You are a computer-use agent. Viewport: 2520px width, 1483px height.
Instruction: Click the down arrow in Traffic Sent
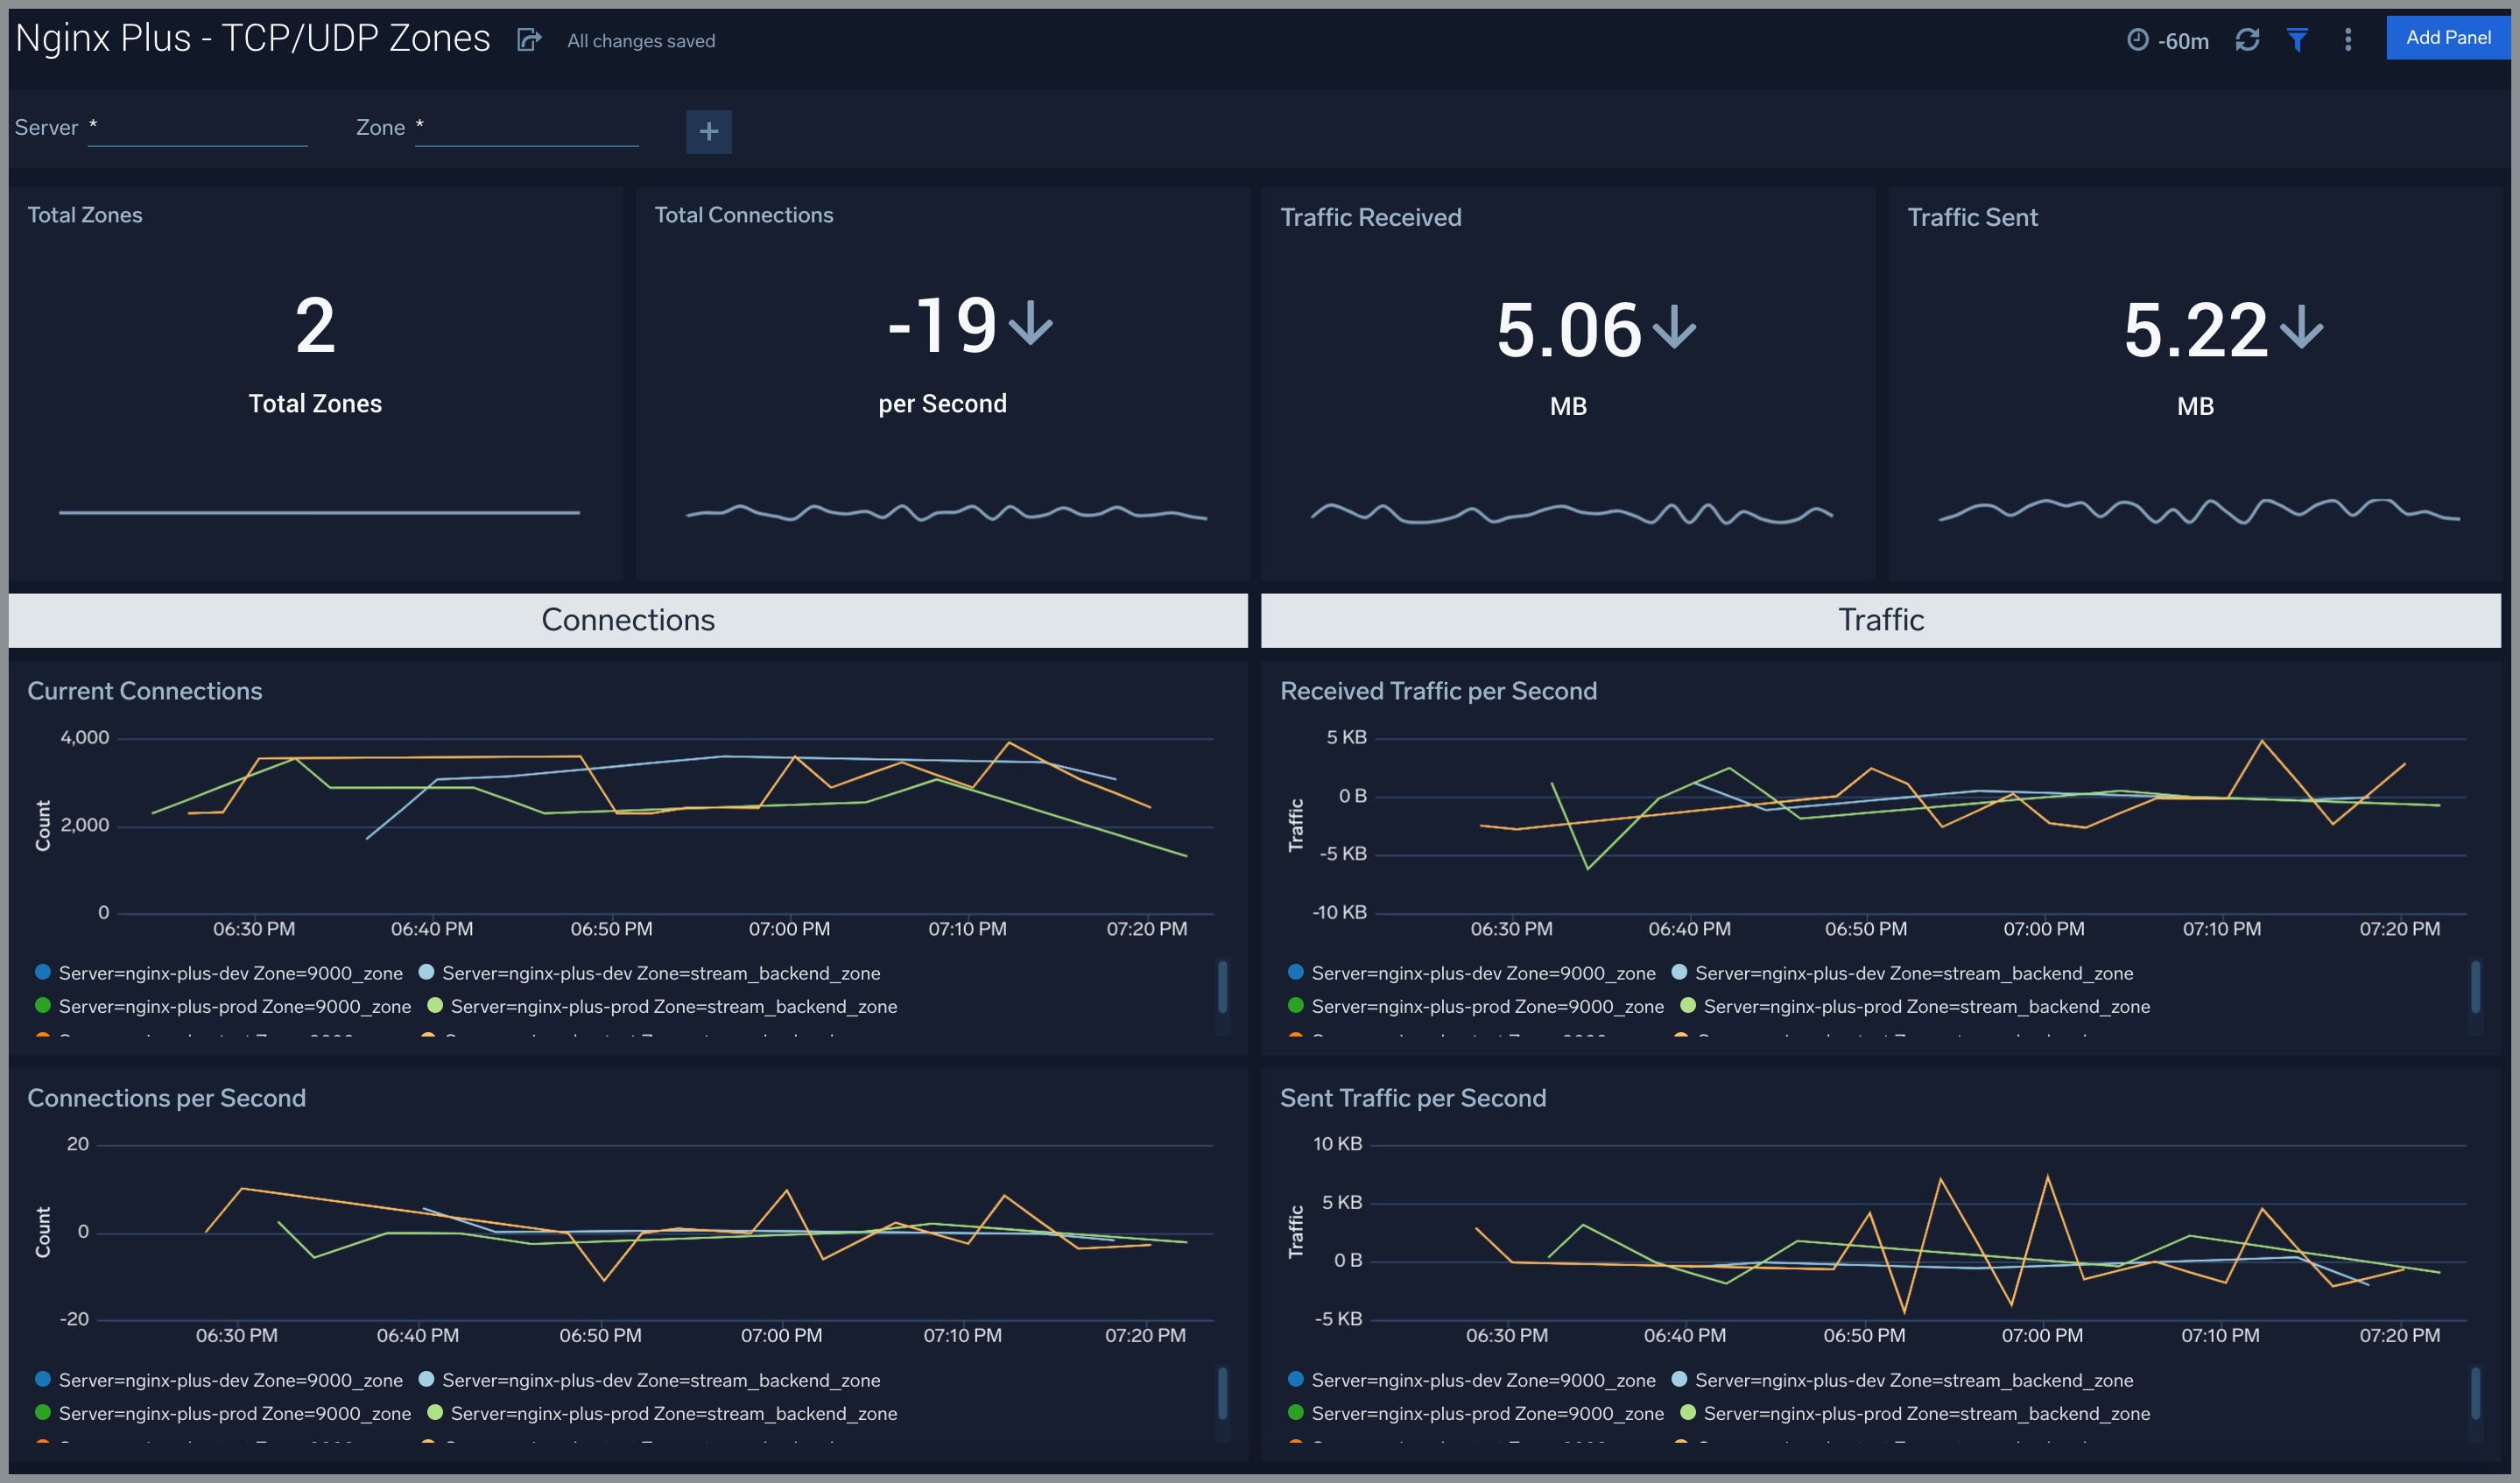pyautogui.click(x=2301, y=328)
